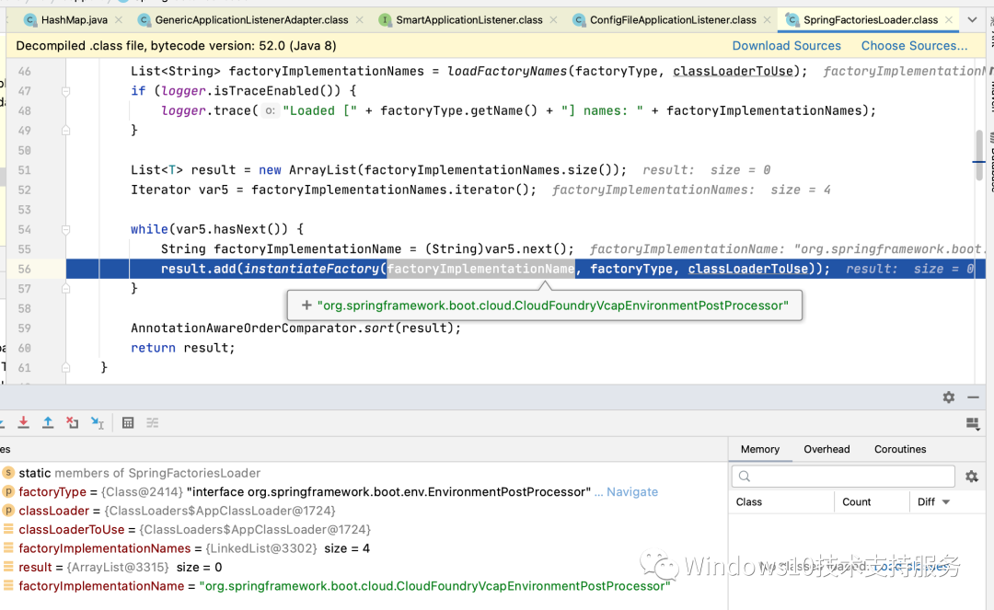Close the SpringFactoriesLoader.class tab
The width and height of the screenshot is (994, 610).
[948, 20]
